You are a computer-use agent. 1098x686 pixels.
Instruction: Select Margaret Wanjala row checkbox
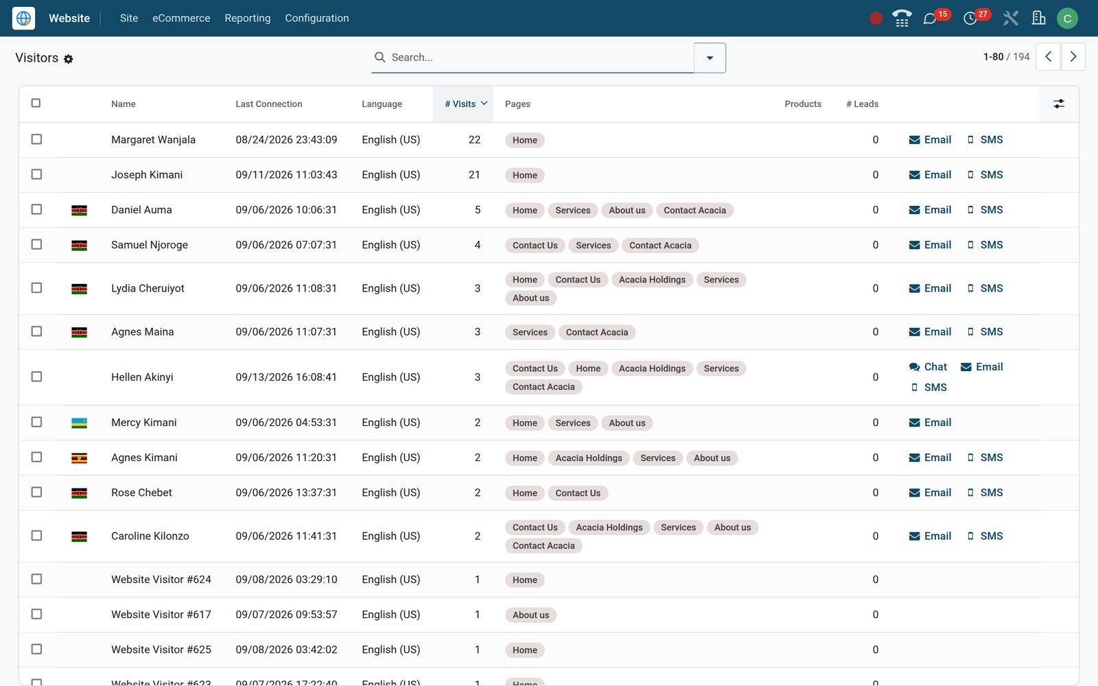[x=36, y=139]
